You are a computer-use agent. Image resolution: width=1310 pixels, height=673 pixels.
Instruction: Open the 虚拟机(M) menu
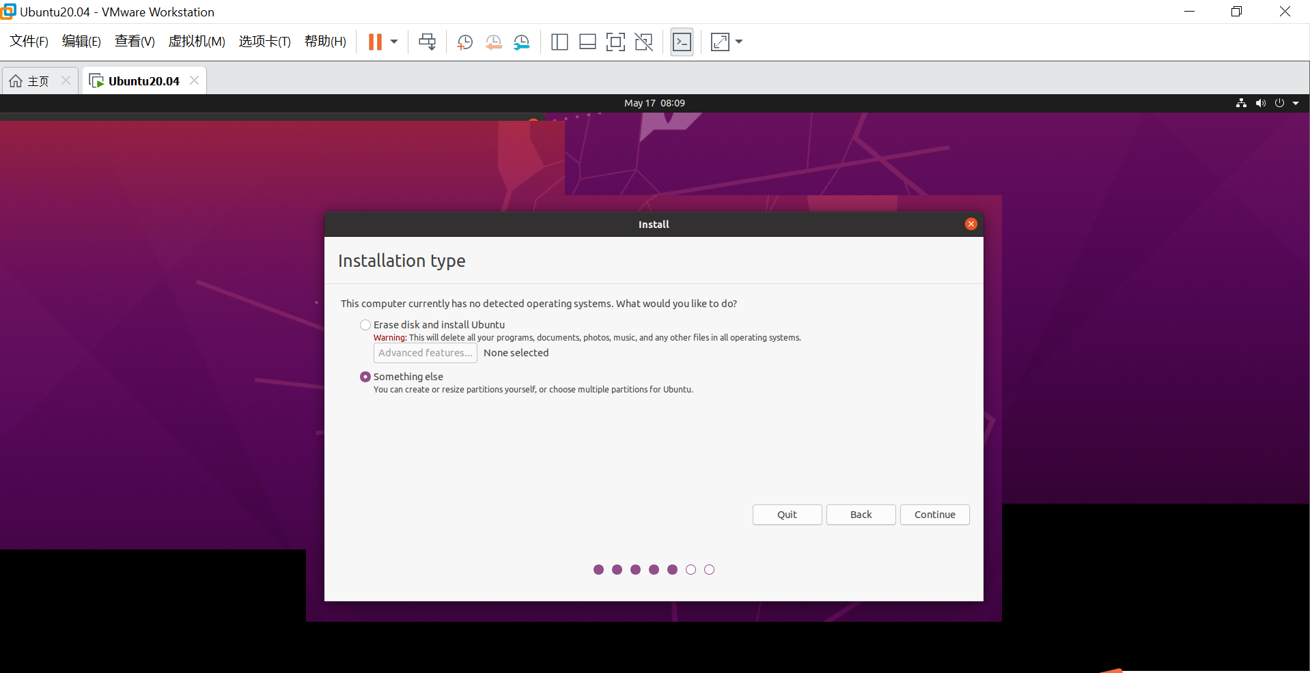point(197,42)
